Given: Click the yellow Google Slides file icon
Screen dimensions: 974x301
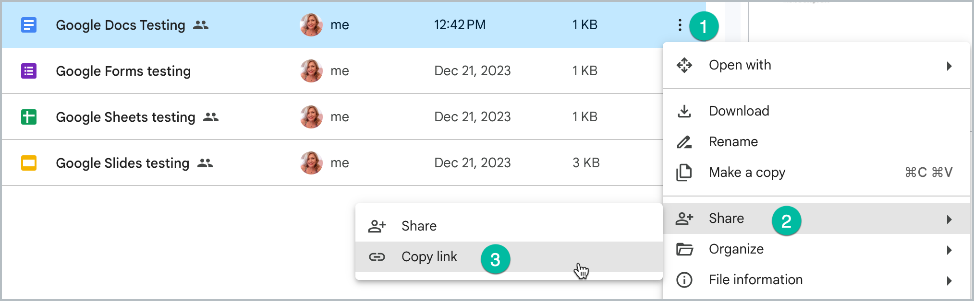Looking at the screenshot, I should 29,163.
